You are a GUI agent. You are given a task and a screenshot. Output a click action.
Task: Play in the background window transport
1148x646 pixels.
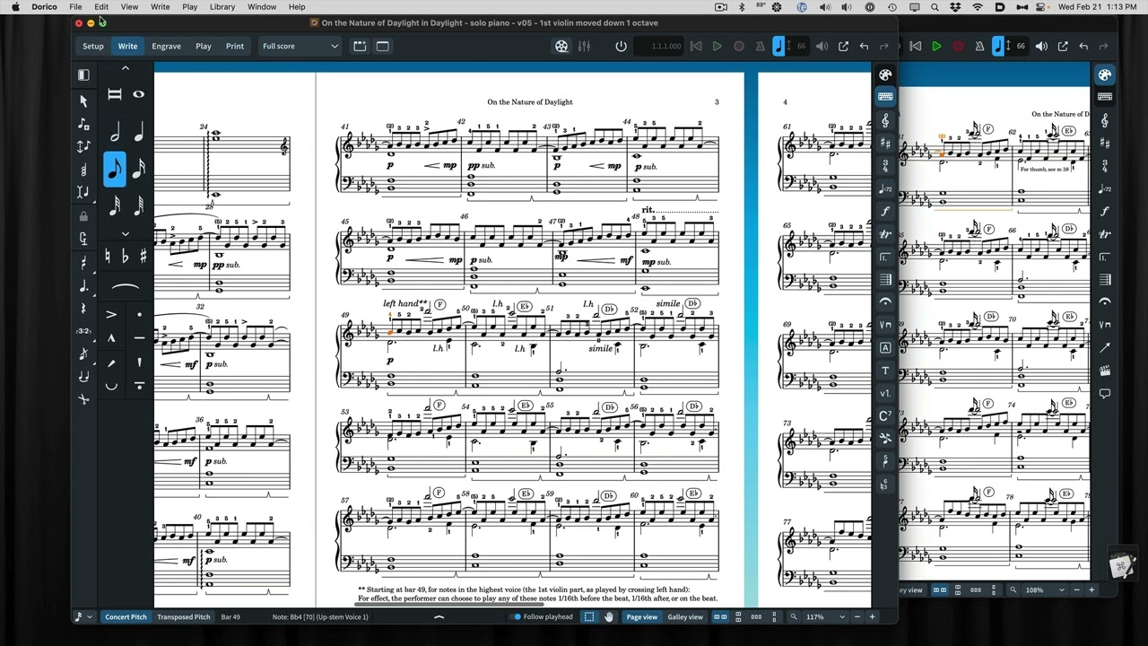936,46
